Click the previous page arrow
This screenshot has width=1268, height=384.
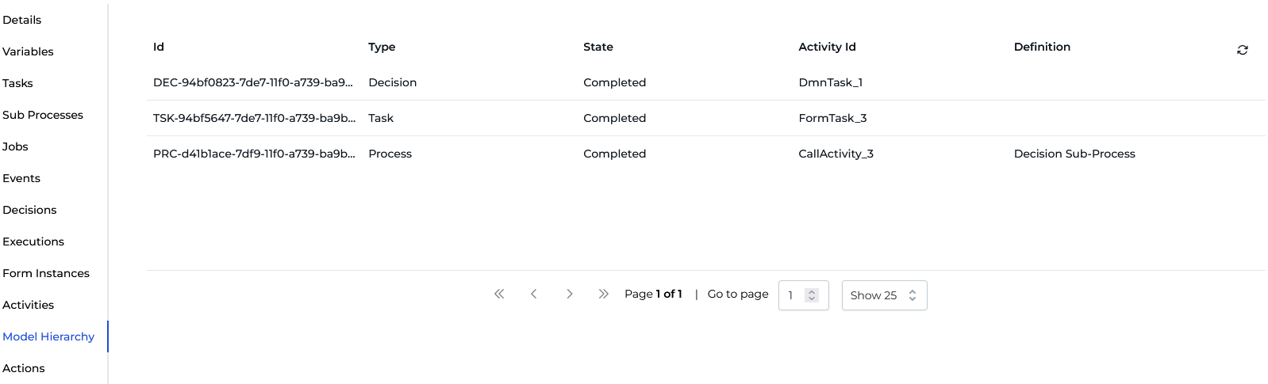(x=534, y=294)
